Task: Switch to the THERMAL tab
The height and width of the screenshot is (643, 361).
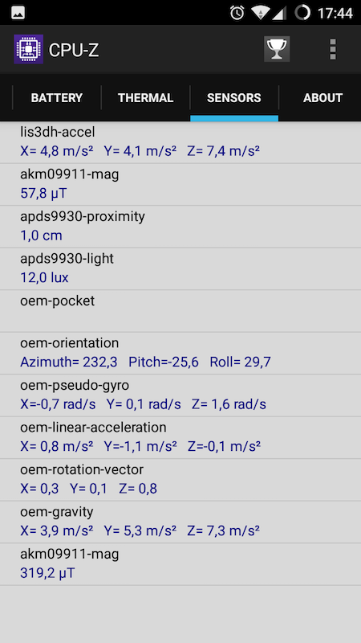Action: pos(146,97)
